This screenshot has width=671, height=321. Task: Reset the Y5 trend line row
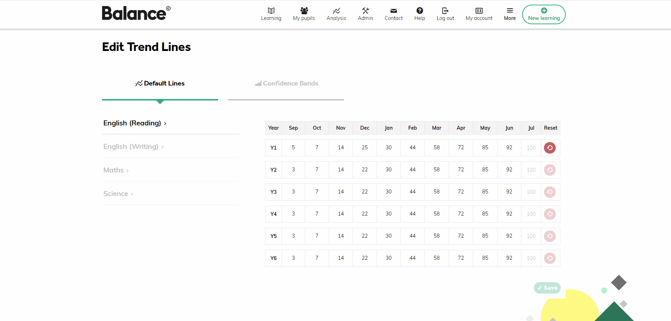click(550, 236)
